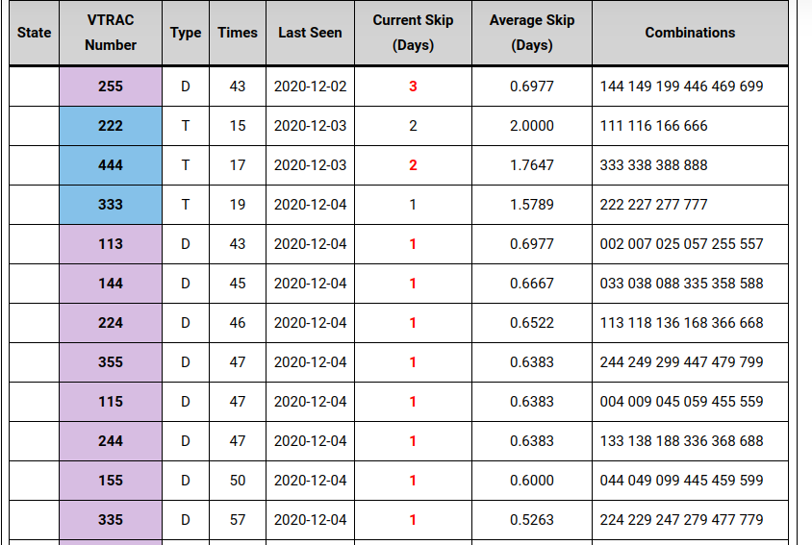Select VTRAC number 444 cell
Image resolution: width=812 pixels, height=545 pixels.
tap(111, 165)
